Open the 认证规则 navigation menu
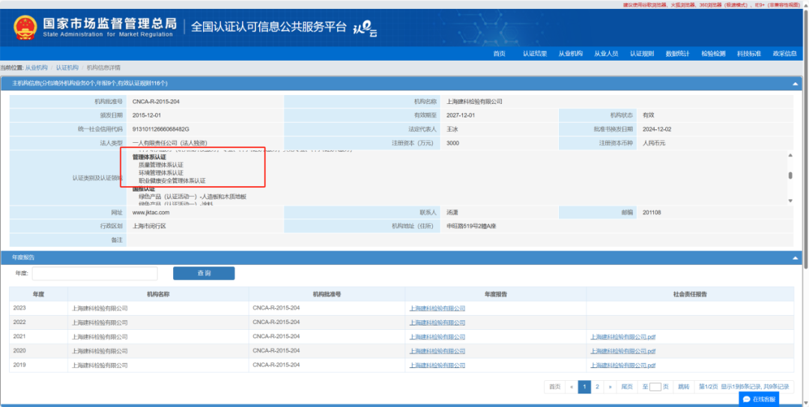The height and width of the screenshot is (407, 809). pos(642,54)
